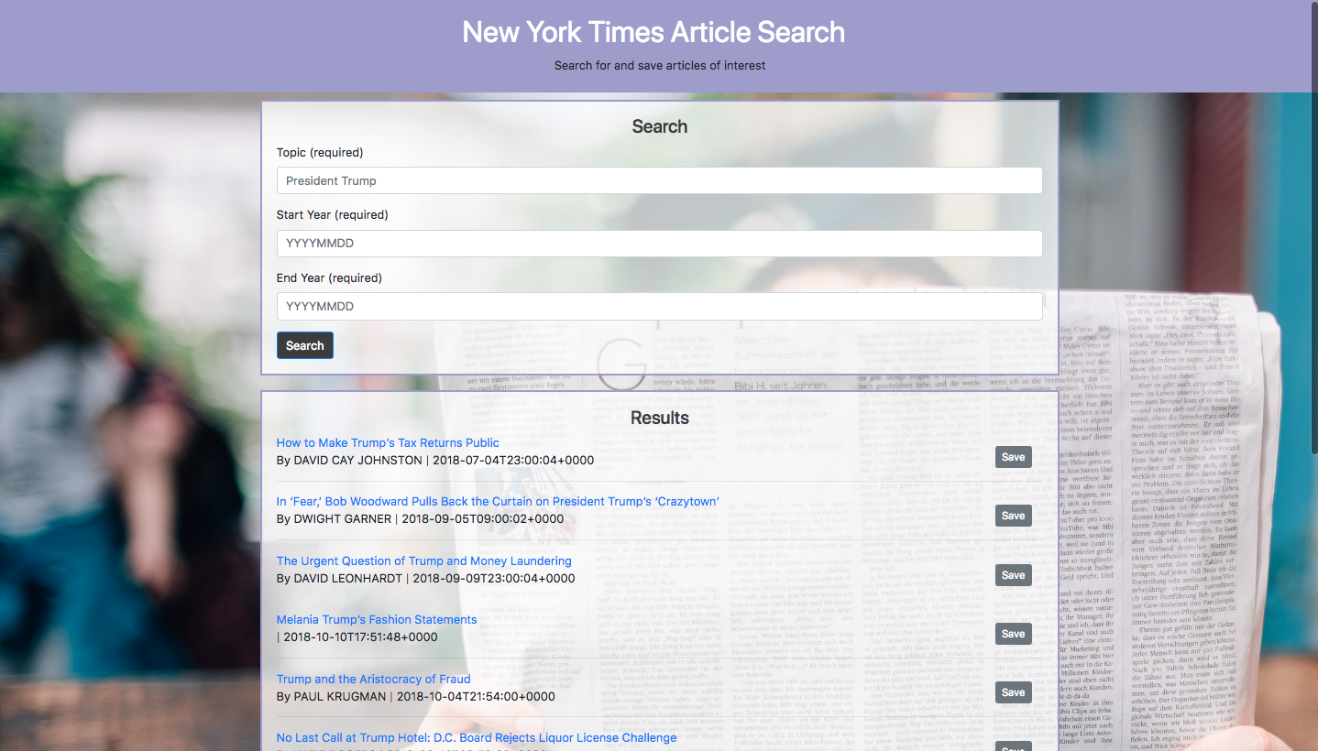Click the Search form heading
The height and width of the screenshot is (751, 1318).
[x=659, y=126]
